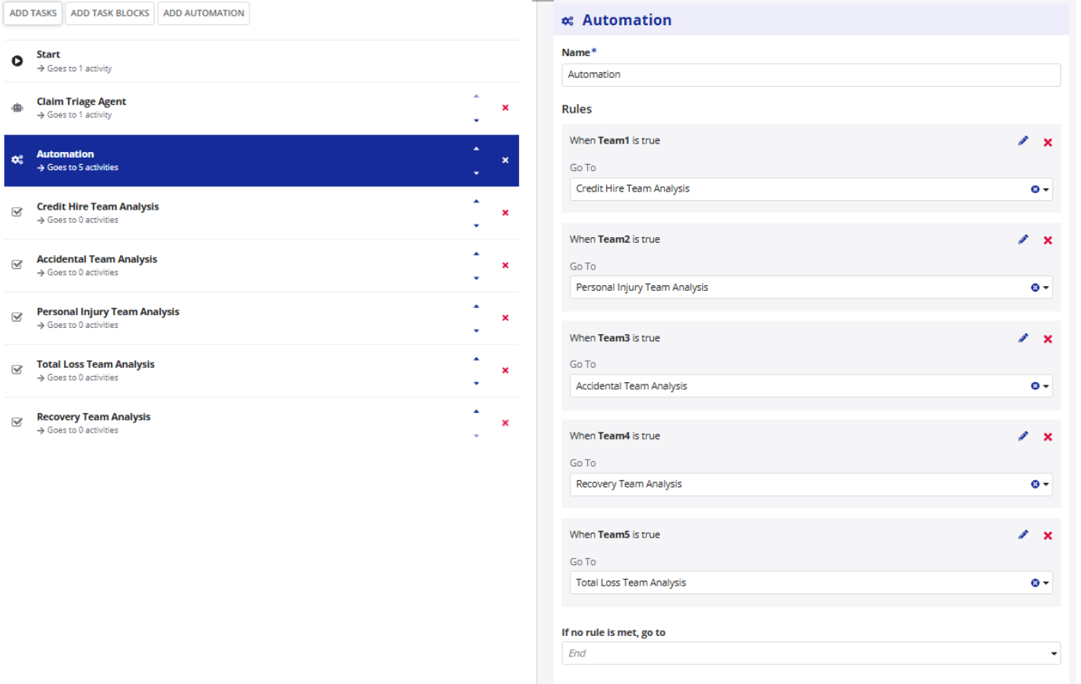Screen dimensions: 1081x684
Task: Focus the automation Name input field
Action: click(x=811, y=75)
